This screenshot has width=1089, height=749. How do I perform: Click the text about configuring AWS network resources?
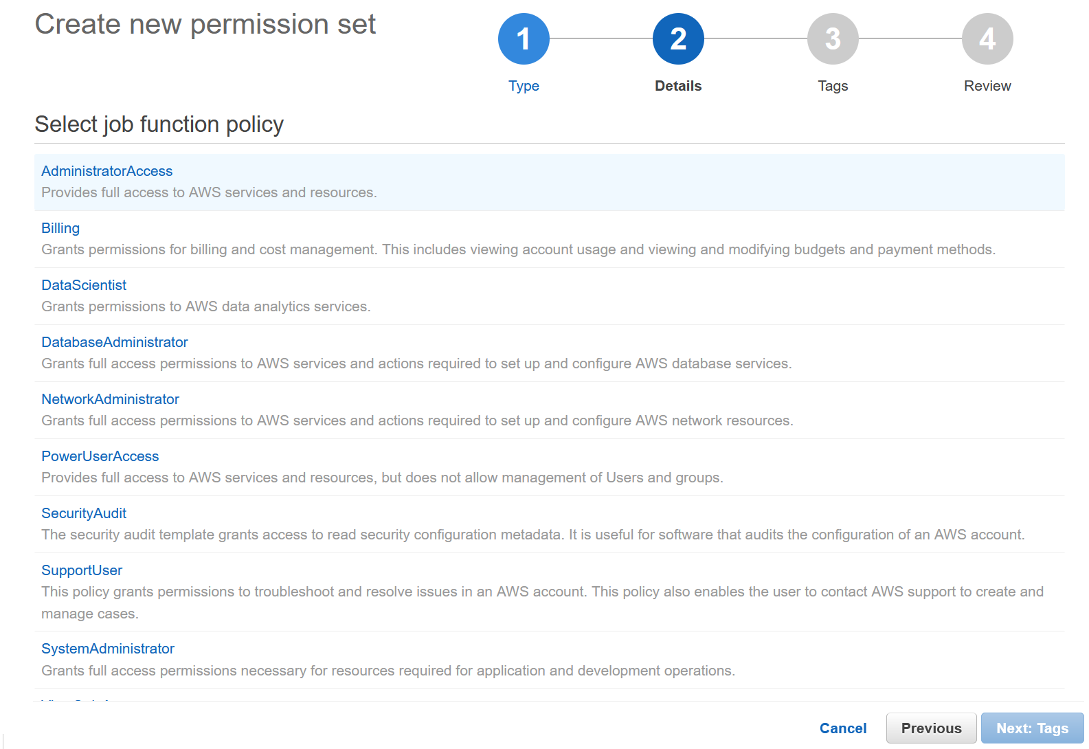[417, 421]
